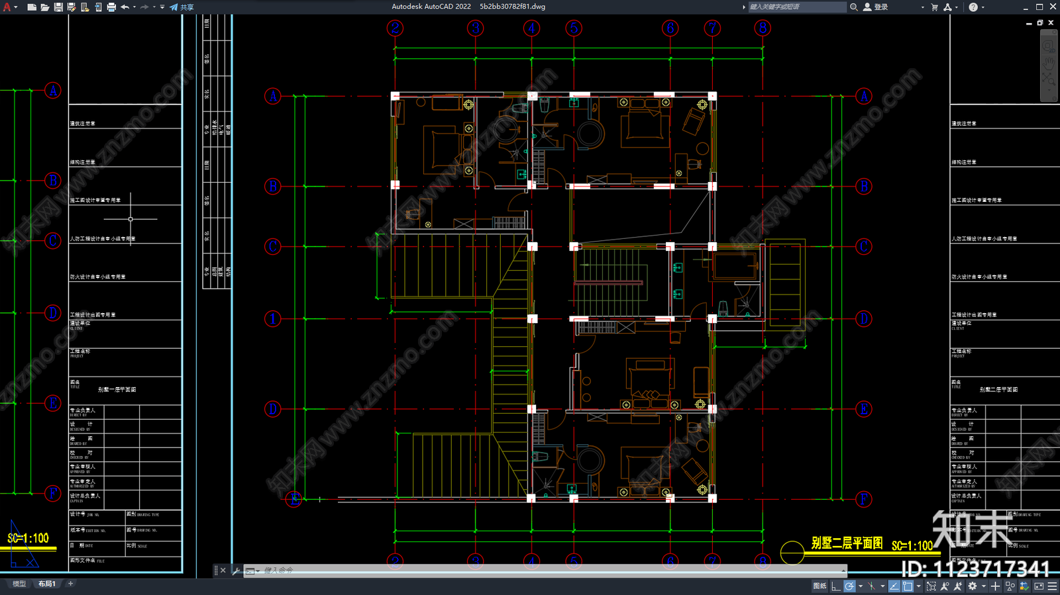Toggle Object snap in status bar

pos(908,586)
